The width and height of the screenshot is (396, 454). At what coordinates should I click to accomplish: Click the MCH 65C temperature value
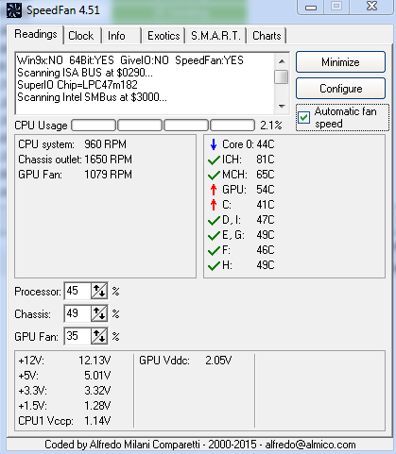266,175
